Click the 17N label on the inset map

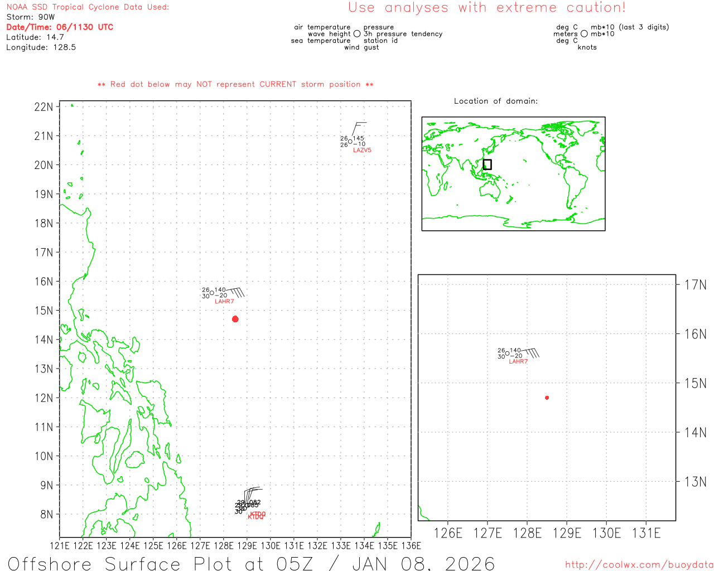click(x=695, y=285)
